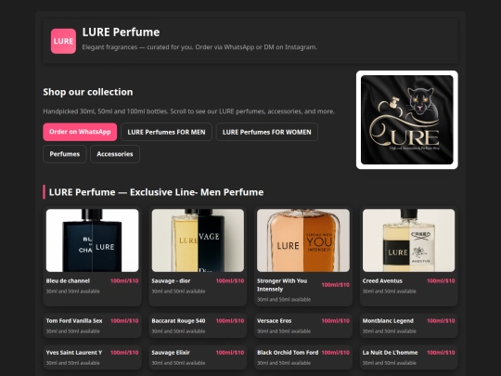Click the Sauvage Elixir card
This screenshot has height=376, width=501.
click(198, 357)
